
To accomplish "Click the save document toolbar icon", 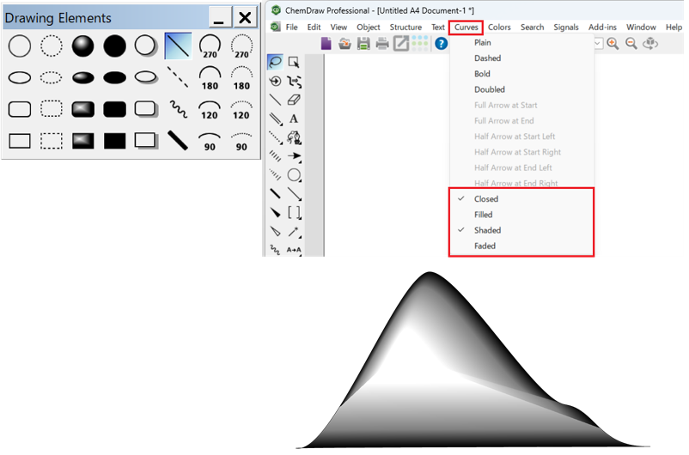I will click(x=363, y=44).
